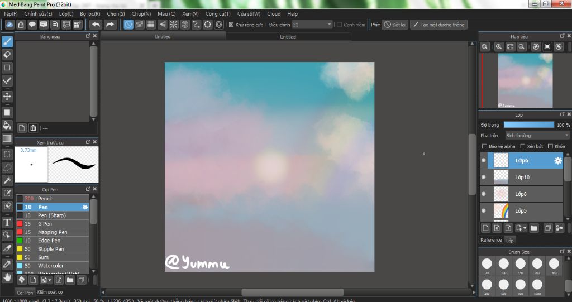The width and height of the screenshot is (572, 302).
Task: Zoom out in the navigator panel
Action: pyautogui.click(x=522, y=47)
